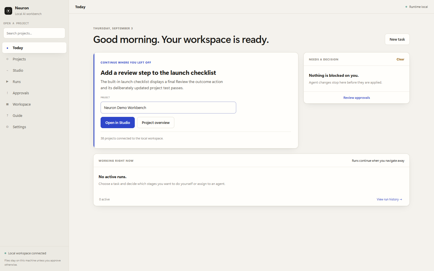Open Settings from the sidebar
Screen dimensions: 434x271
pos(34,127)
